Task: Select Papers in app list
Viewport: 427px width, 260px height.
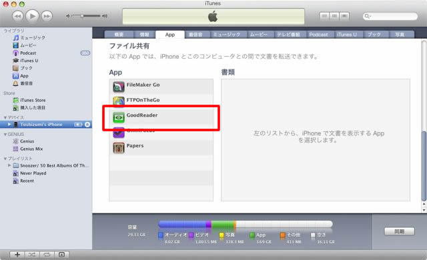Action: (x=161, y=147)
